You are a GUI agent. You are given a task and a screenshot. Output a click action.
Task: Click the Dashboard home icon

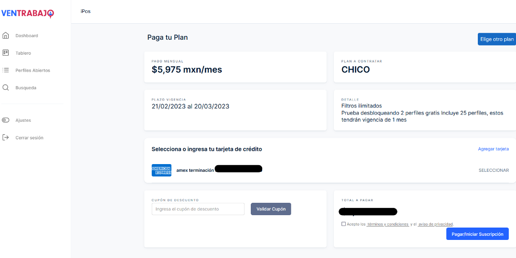click(6, 36)
